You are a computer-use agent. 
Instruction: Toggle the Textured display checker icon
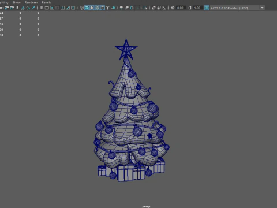click(103, 8)
